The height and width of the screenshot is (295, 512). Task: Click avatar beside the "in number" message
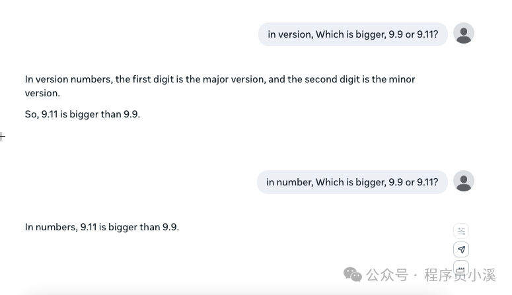point(464,181)
